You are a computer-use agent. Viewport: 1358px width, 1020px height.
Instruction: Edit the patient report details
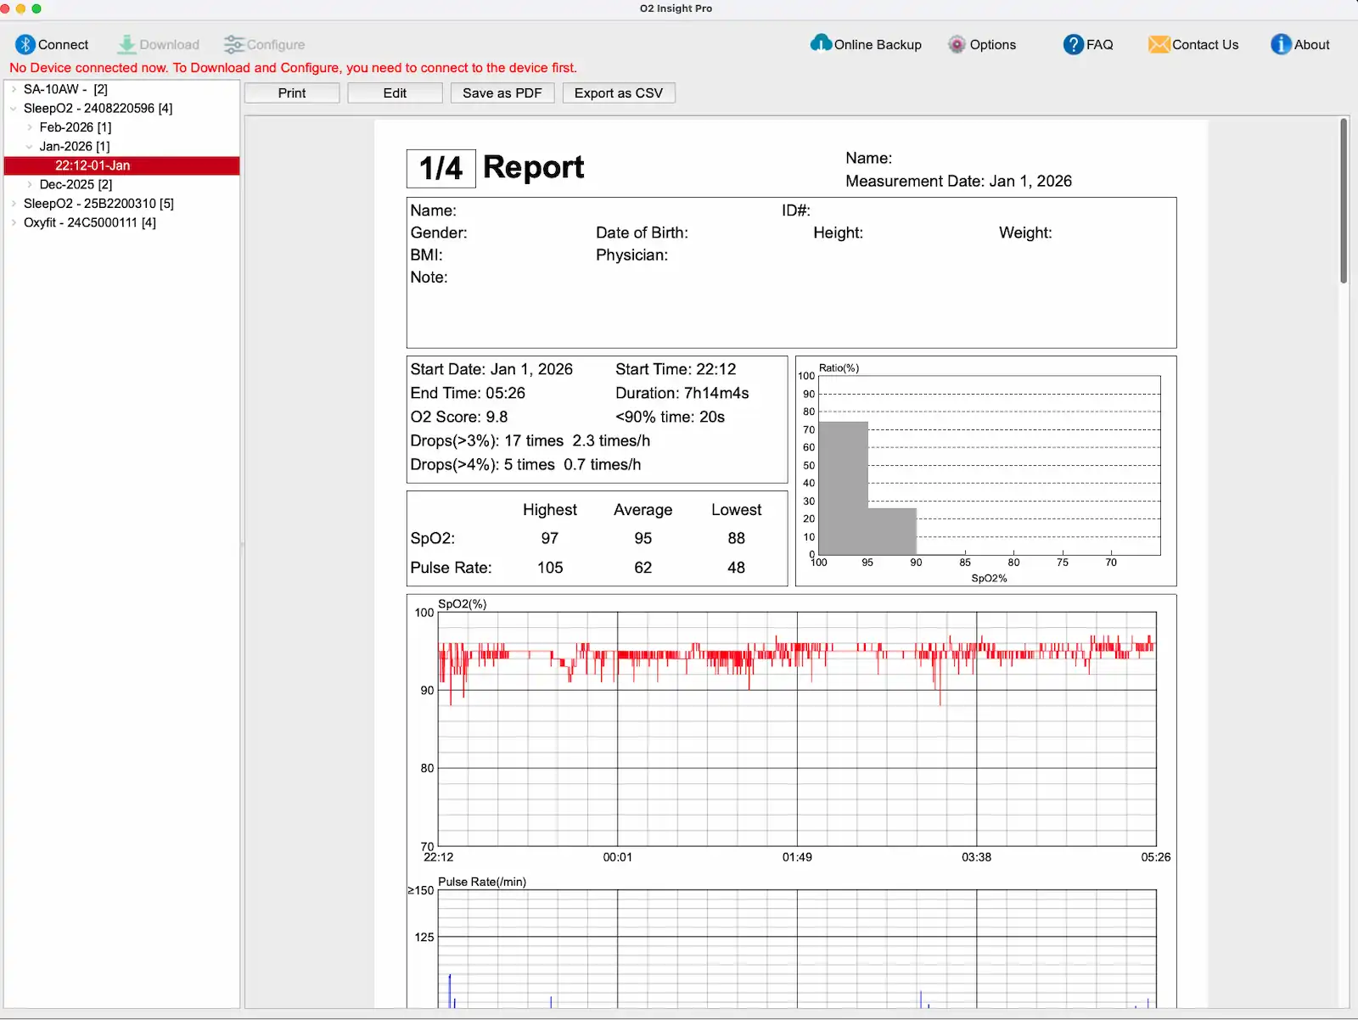394,92
